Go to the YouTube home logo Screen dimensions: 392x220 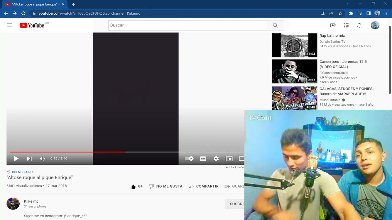tap(32, 25)
